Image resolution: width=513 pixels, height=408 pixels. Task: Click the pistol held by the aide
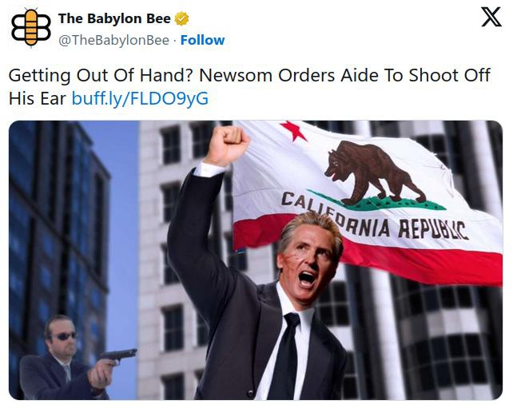tap(119, 356)
